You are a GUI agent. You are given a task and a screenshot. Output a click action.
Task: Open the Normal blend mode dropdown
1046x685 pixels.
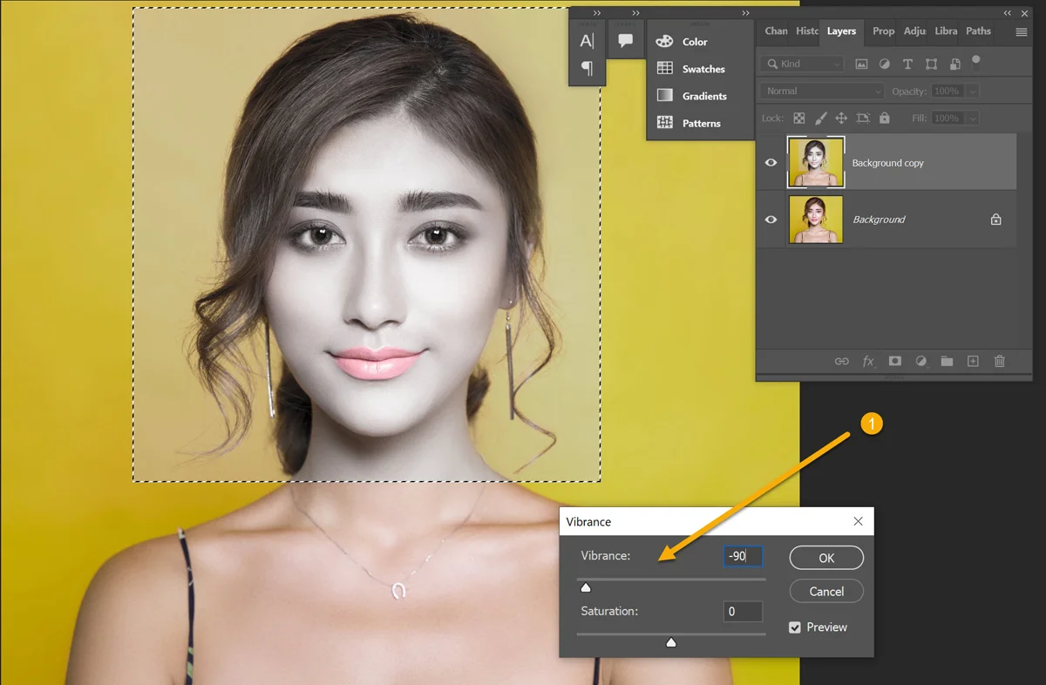822,91
